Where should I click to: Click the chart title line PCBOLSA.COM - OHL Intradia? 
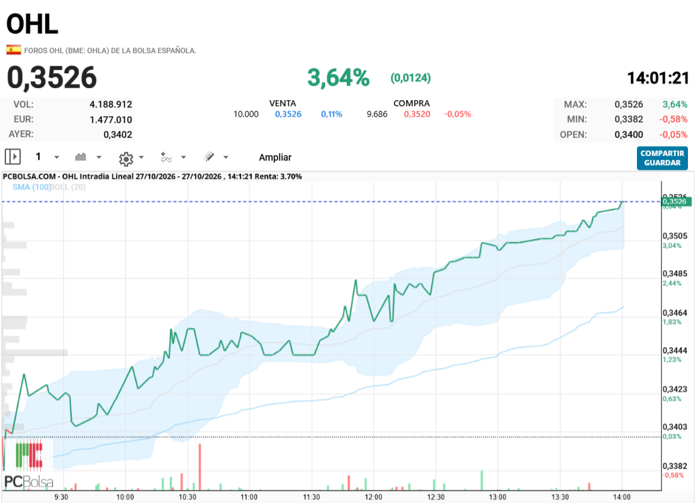[x=152, y=176]
